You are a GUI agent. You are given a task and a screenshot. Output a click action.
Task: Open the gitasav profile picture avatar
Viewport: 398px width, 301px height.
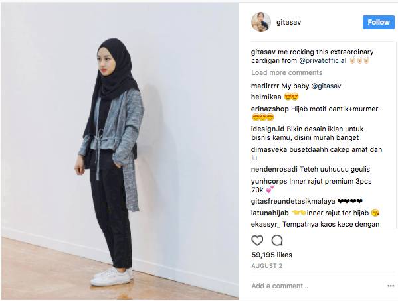pyautogui.click(x=261, y=22)
